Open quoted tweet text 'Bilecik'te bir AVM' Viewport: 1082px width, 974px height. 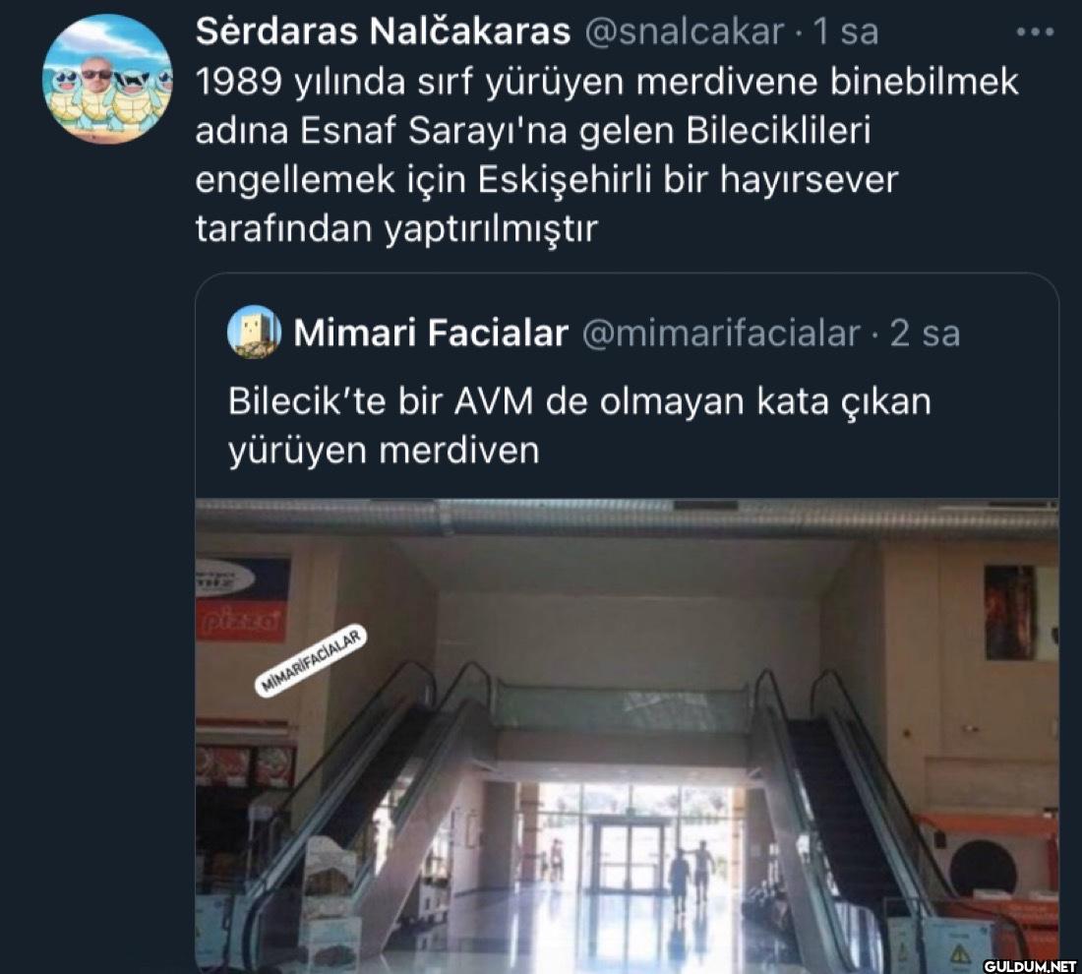579,425
